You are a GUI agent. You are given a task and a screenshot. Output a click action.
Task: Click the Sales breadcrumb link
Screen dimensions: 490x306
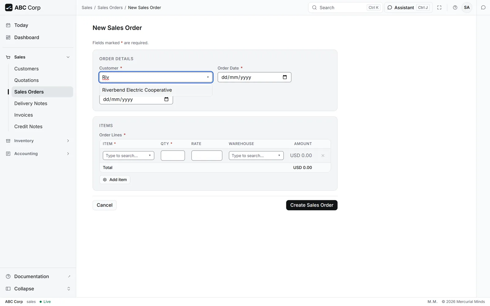click(87, 8)
